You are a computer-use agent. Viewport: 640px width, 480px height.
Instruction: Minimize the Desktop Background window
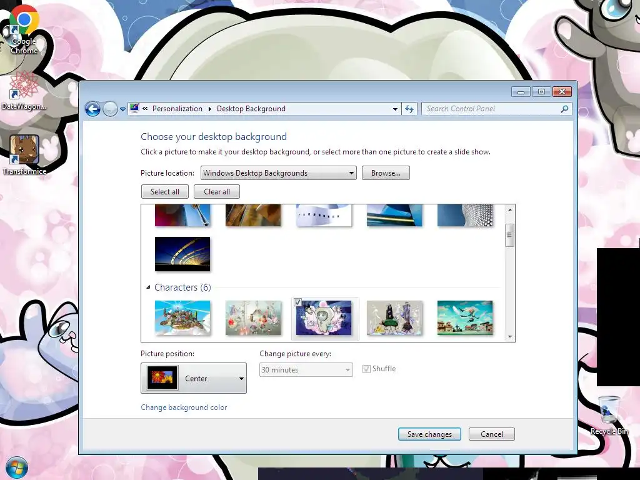[x=521, y=92]
